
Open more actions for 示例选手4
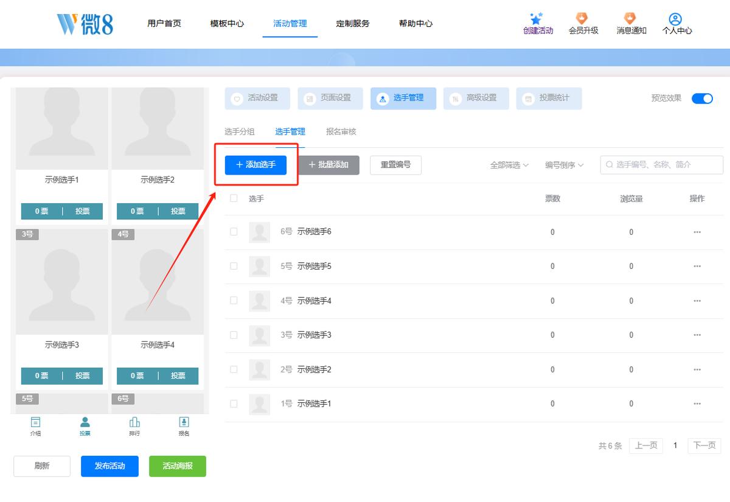pyautogui.click(x=697, y=301)
